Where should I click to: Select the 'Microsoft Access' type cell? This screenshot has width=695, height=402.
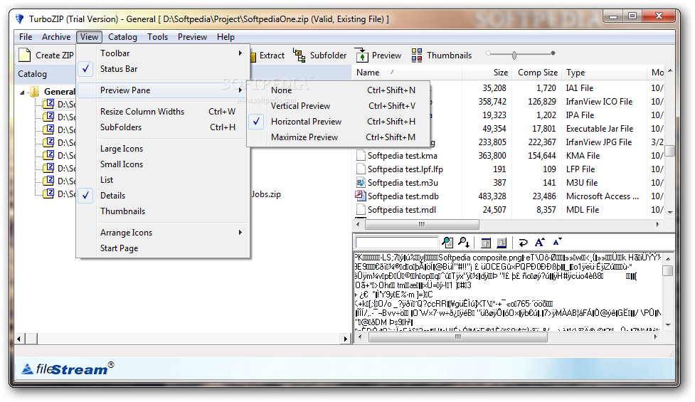pos(603,196)
